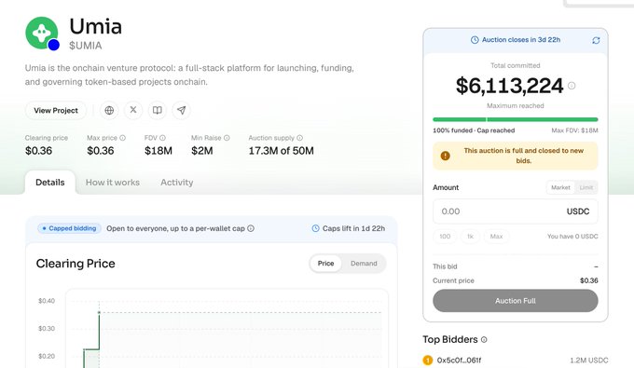The height and width of the screenshot is (368, 634).
Task: Click the Current price $0.36 value
Action: (588, 280)
